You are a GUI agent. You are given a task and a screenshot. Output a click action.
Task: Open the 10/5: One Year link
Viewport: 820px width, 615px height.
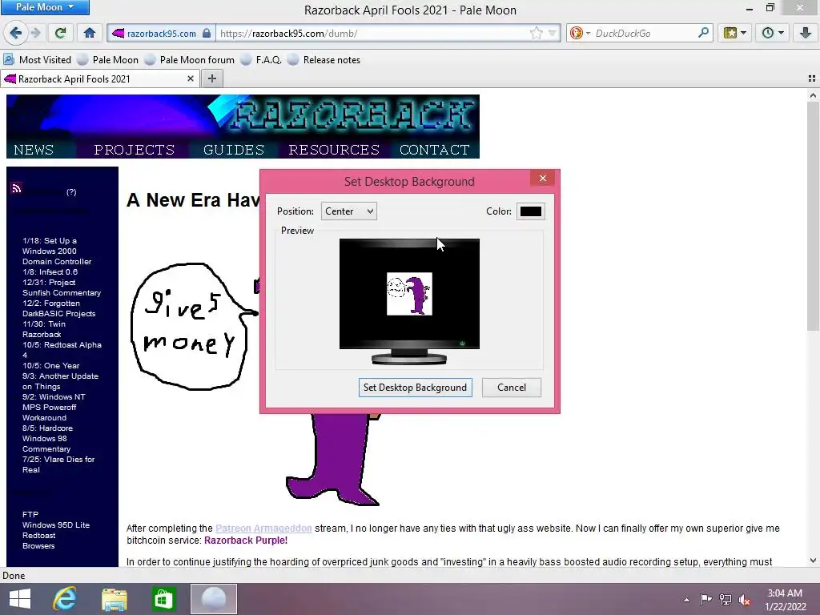[x=50, y=365]
